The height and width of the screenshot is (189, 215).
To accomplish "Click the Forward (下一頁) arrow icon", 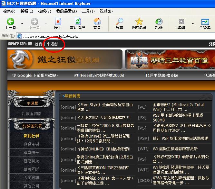I will point(34,22).
